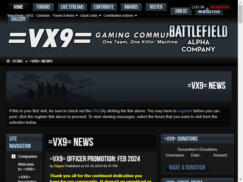
Task: Click the SITE NAVIGATION heading
Action: pyautogui.click(x=20, y=142)
